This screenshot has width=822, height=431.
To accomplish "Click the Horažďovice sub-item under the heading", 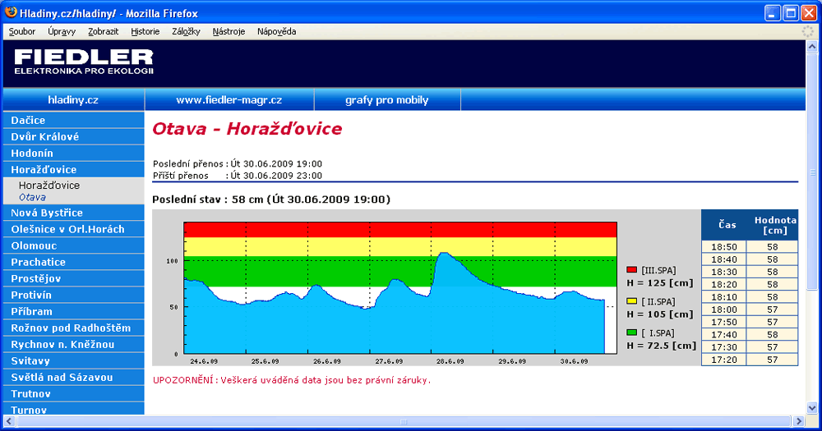I will (49, 186).
